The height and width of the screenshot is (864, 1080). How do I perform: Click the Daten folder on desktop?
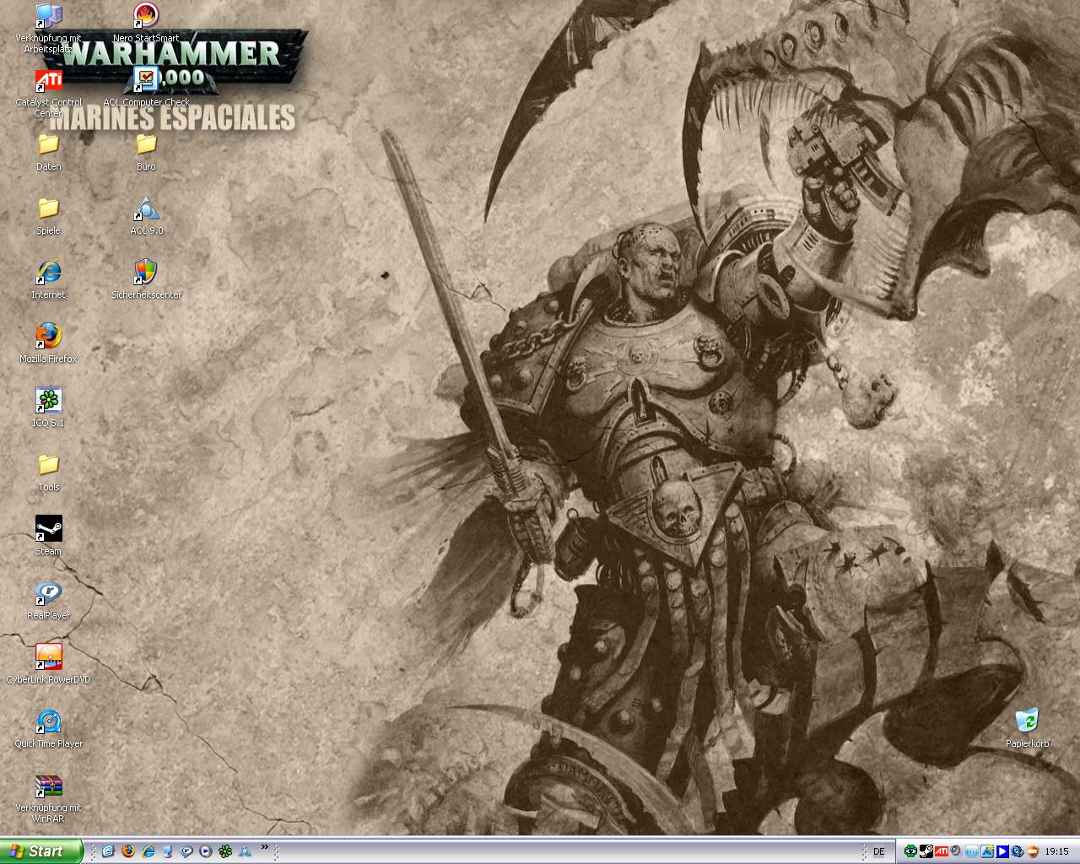click(48, 144)
